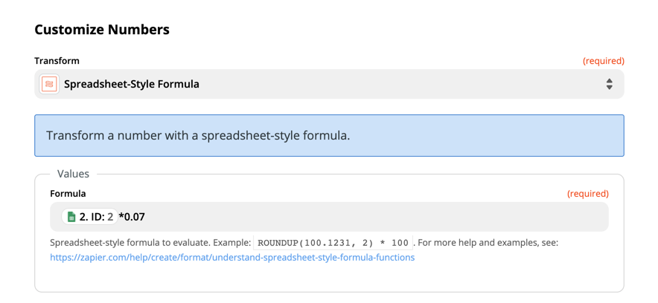Open the spreadsheet-style formula functions help link
This screenshot has width=658, height=303.
pyautogui.click(x=232, y=258)
